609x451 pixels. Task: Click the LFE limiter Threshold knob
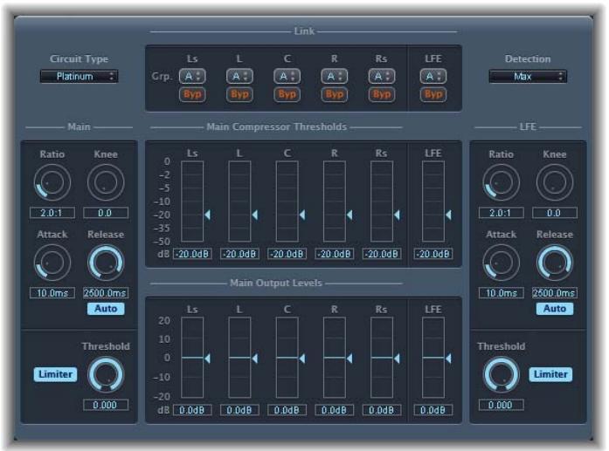501,374
